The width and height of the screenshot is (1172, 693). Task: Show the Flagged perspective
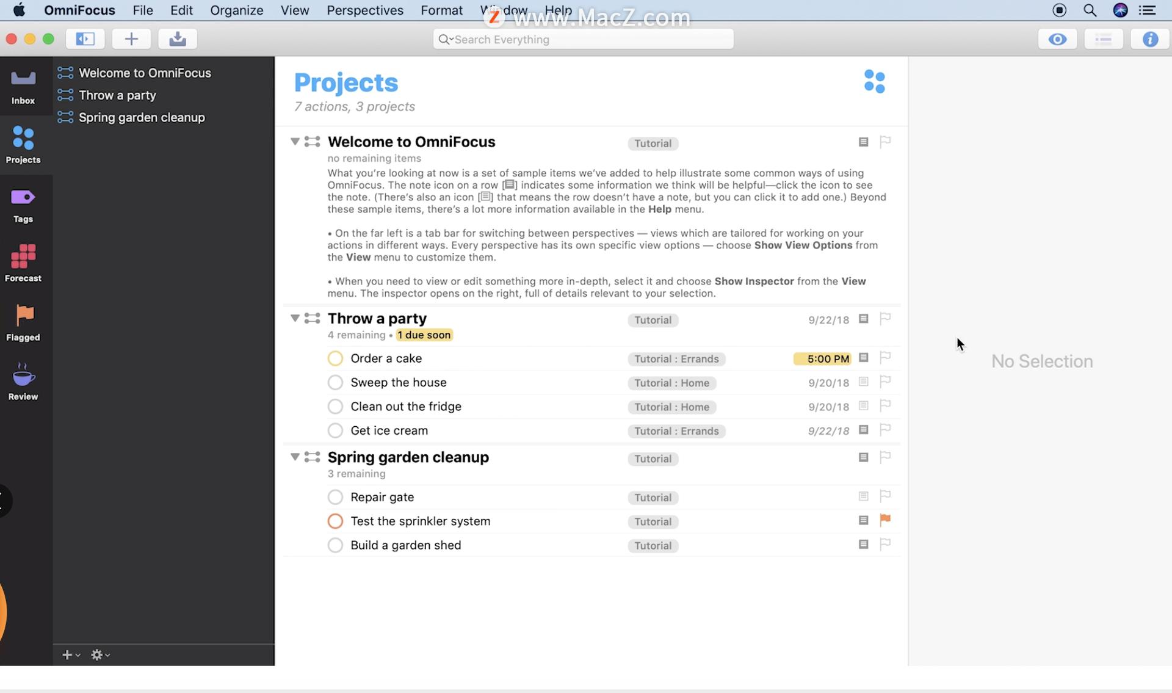click(x=23, y=323)
